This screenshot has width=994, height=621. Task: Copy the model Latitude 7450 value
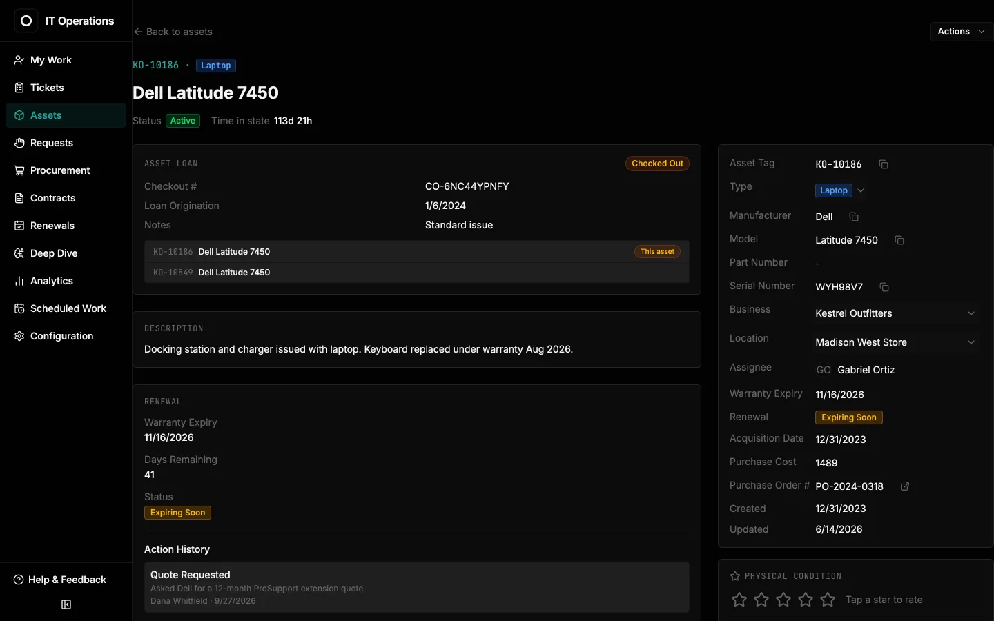pyautogui.click(x=899, y=240)
